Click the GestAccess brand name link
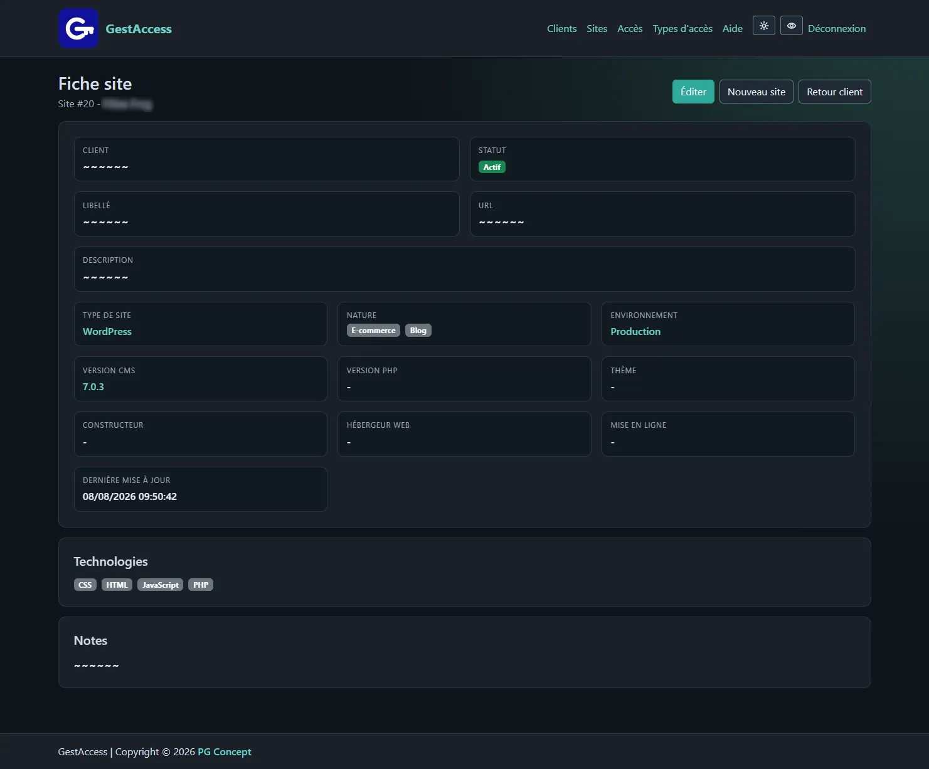The height and width of the screenshot is (769, 929). [x=139, y=29]
